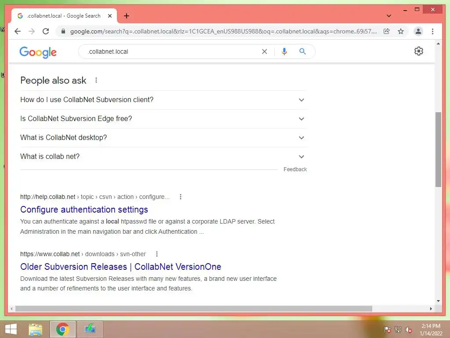Open People also ask options menu
The width and height of the screenshot is (450, 338).
pos(96,80)
